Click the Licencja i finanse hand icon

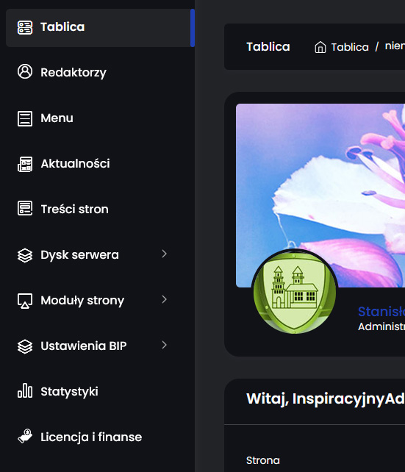[x=25, y=436]
